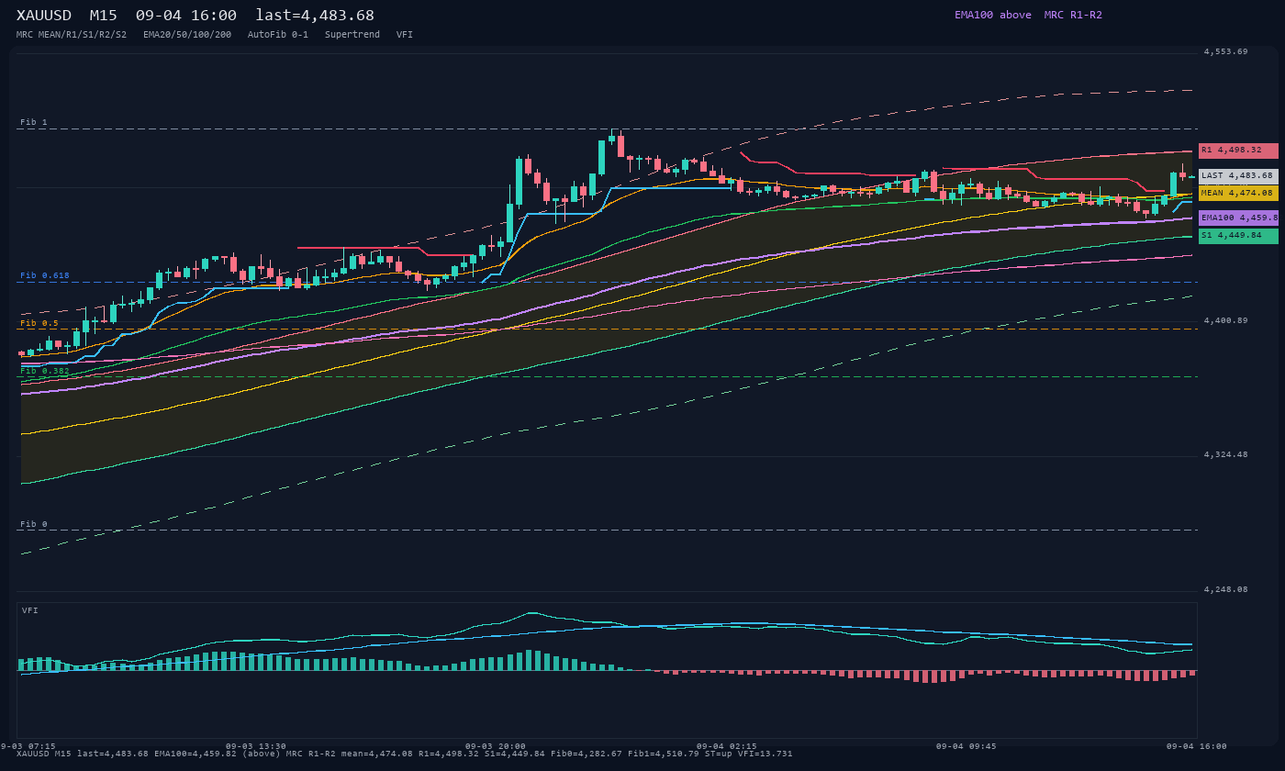Click the 'Fib 0.382' level label

pyautogui.click(x=45, y=371)
